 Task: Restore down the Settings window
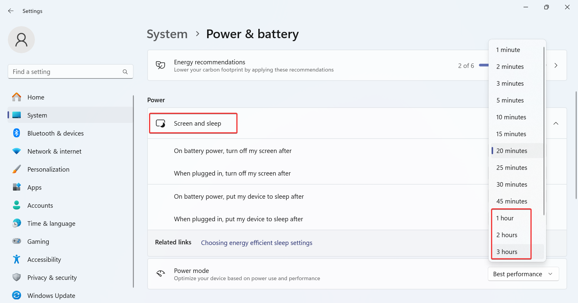pos(546,7)
